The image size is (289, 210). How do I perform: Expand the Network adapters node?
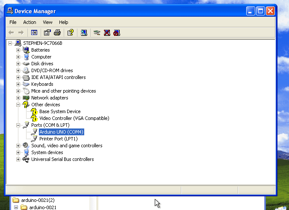[x=18, y=98]
